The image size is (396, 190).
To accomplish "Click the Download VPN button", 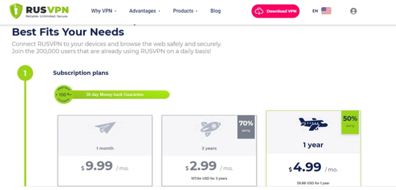I will point(275,11).
